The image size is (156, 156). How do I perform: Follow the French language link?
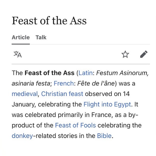(63, 84)
